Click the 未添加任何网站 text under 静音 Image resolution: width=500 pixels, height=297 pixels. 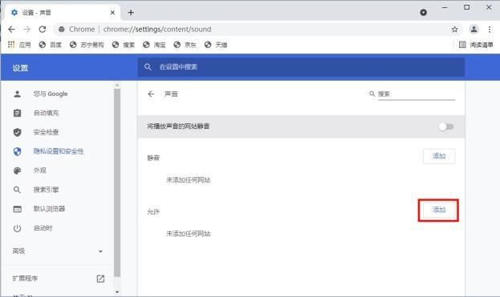point(188,180)
